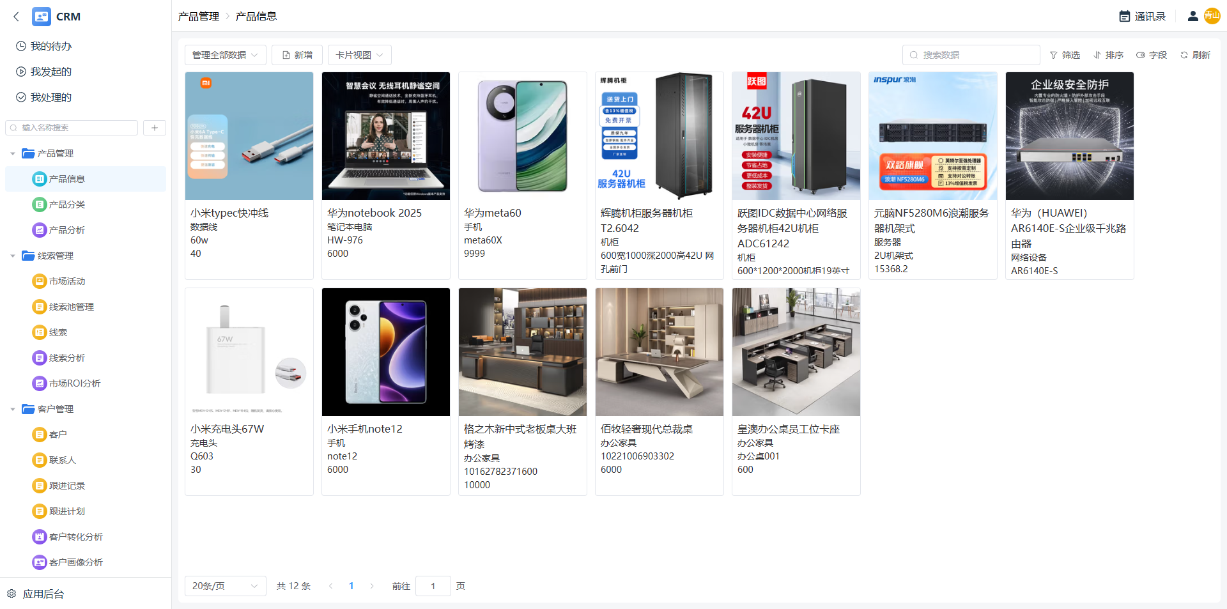Open the 20条/页 page size dropdown
The image size is (1227, 609).
(225, 586)
